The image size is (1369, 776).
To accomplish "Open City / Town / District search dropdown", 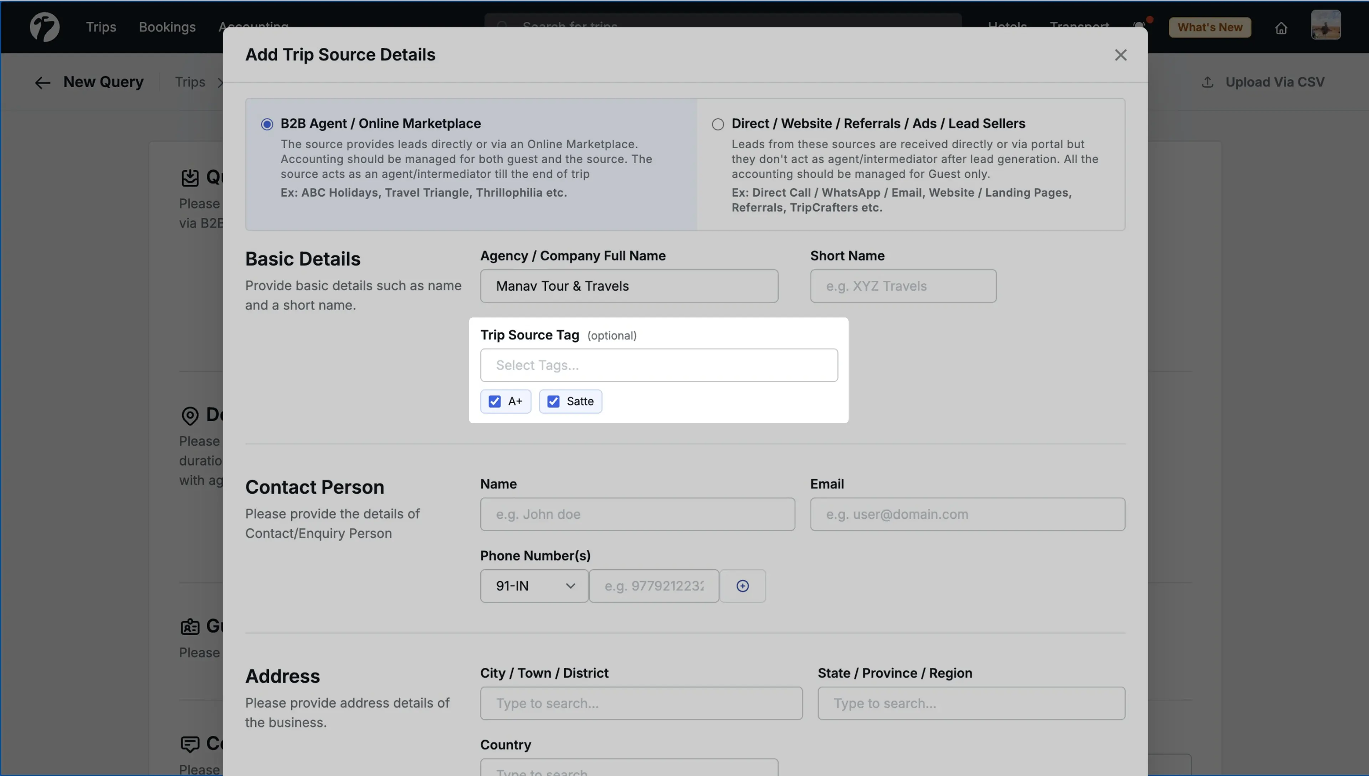I will [641, 703].
